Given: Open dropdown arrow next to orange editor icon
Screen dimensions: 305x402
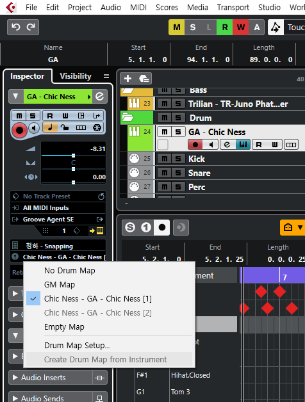Looking at the screenshot, I should [x=300, y=227].
